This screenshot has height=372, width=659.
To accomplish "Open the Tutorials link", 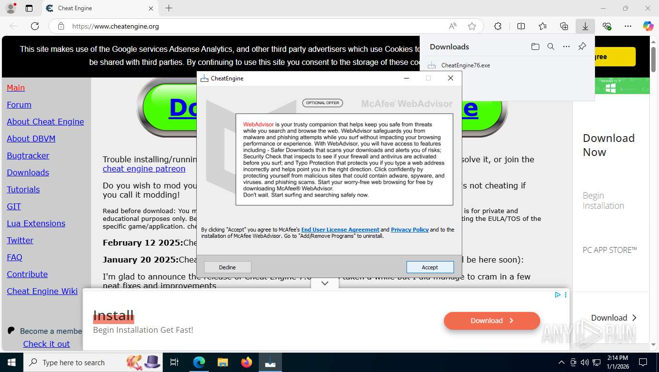I will tap(23, 189).
